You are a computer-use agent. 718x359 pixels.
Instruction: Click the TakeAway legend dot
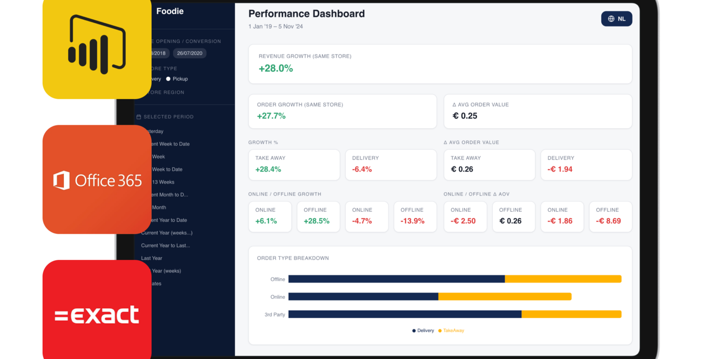click(x=440, y=331)
